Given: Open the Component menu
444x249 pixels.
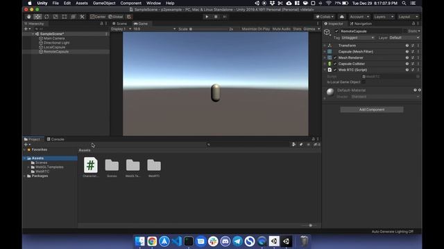Looking at the screenshot, I should pos(131,3).
